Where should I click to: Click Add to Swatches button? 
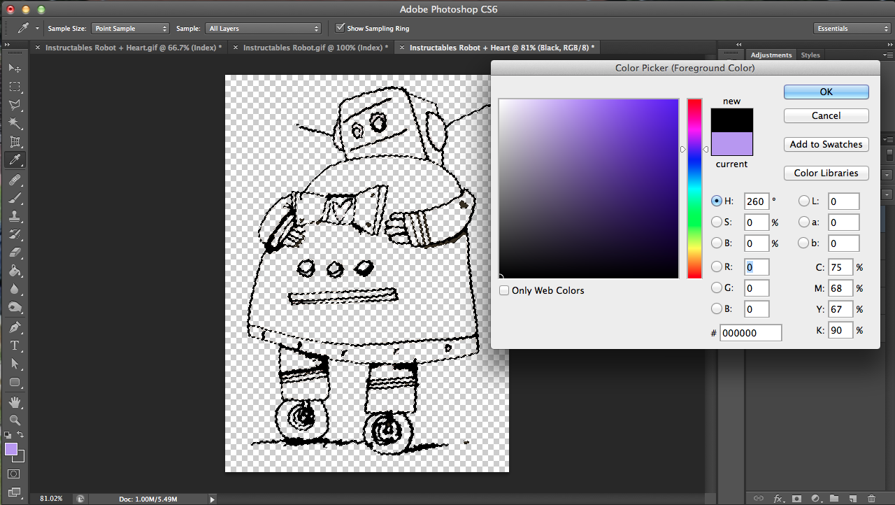click(x=826, y=144)
